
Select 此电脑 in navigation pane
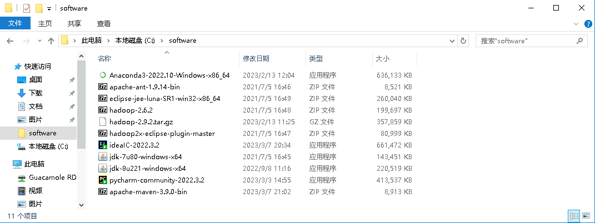34,164
